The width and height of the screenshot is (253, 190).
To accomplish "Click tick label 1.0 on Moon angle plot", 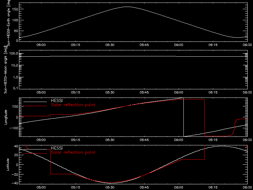I will (x=15, y=77).
